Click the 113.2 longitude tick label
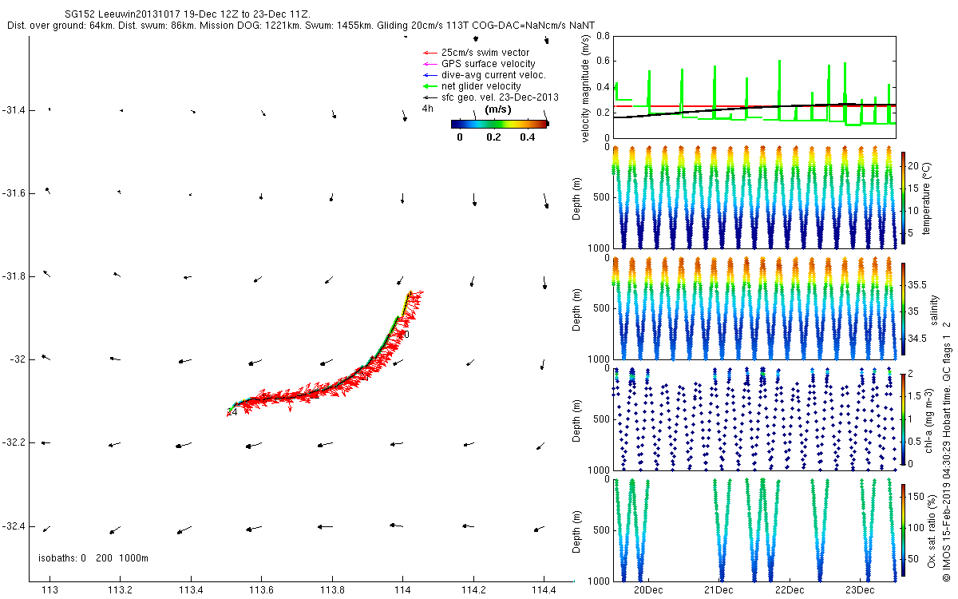Screen dimensions: 958x599 (121, 590)
